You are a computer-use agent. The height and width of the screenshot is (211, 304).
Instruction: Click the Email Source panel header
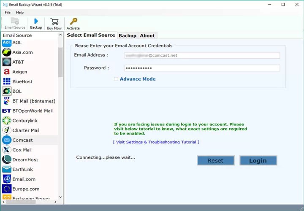(17, 35)
